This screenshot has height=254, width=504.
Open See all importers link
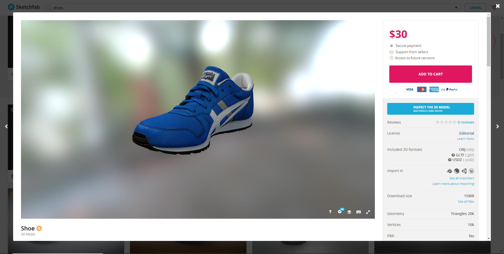461,178
